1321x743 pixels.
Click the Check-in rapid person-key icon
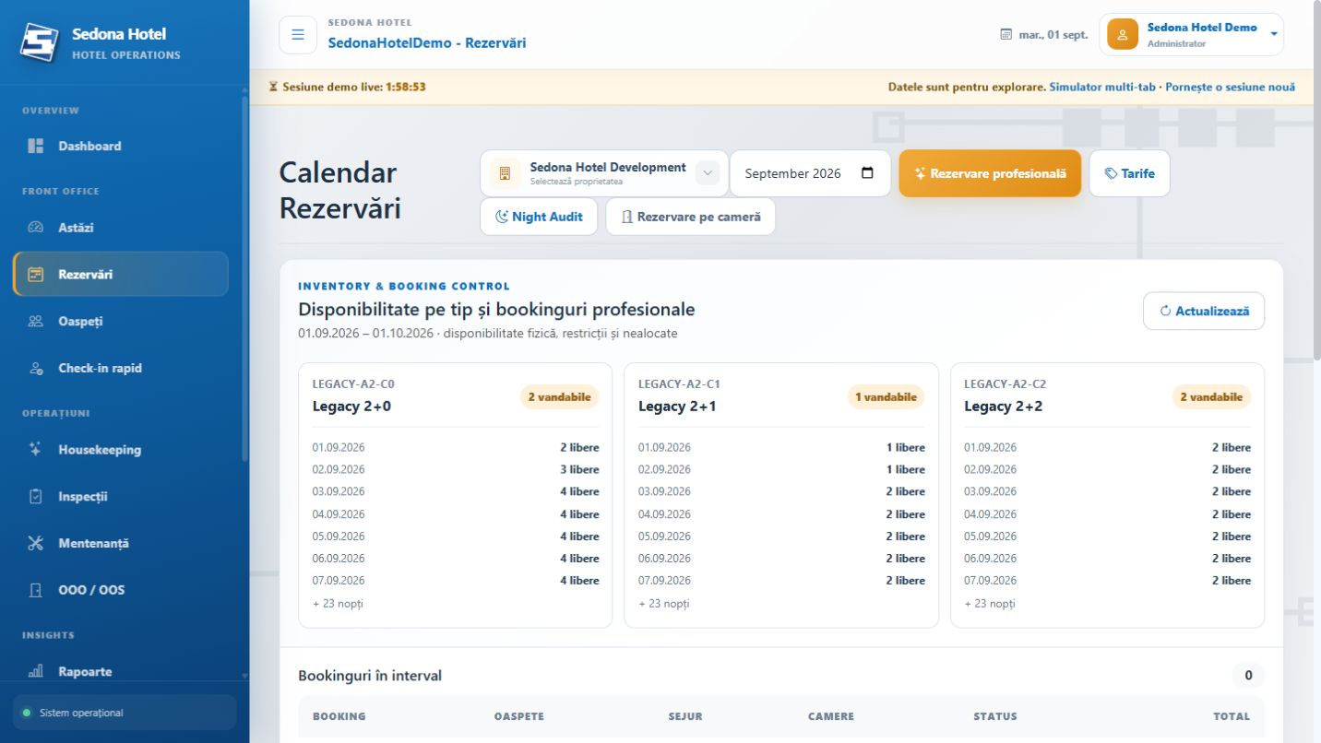pyautogui.click(x=36, y=368)
